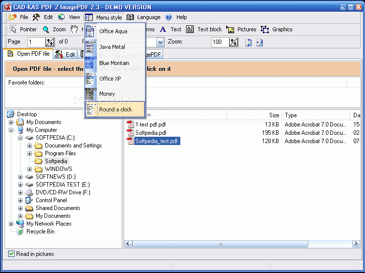Select Desktop in the folder tree

(27, 114)
